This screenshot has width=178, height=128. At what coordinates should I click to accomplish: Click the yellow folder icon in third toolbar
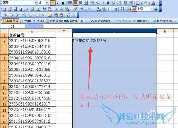coord(49,15)
